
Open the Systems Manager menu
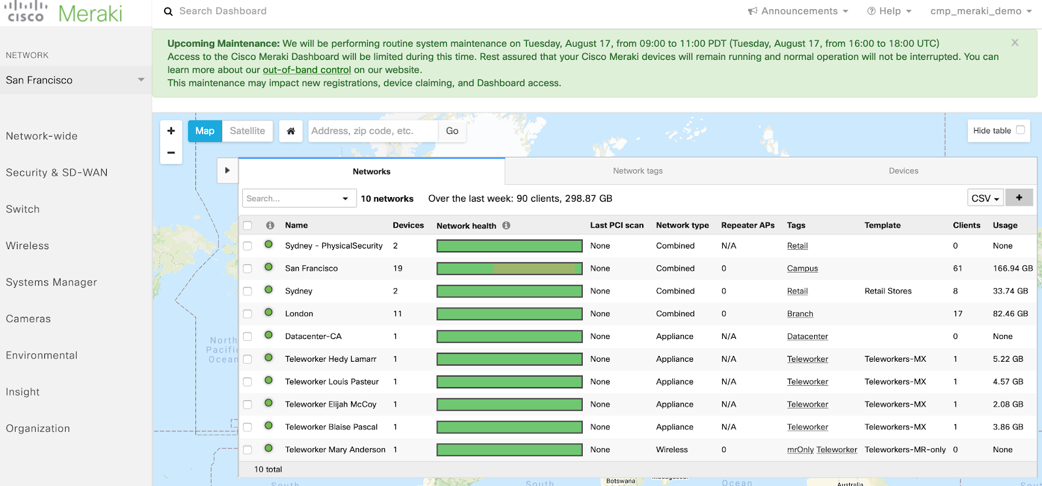coord(51,282)
